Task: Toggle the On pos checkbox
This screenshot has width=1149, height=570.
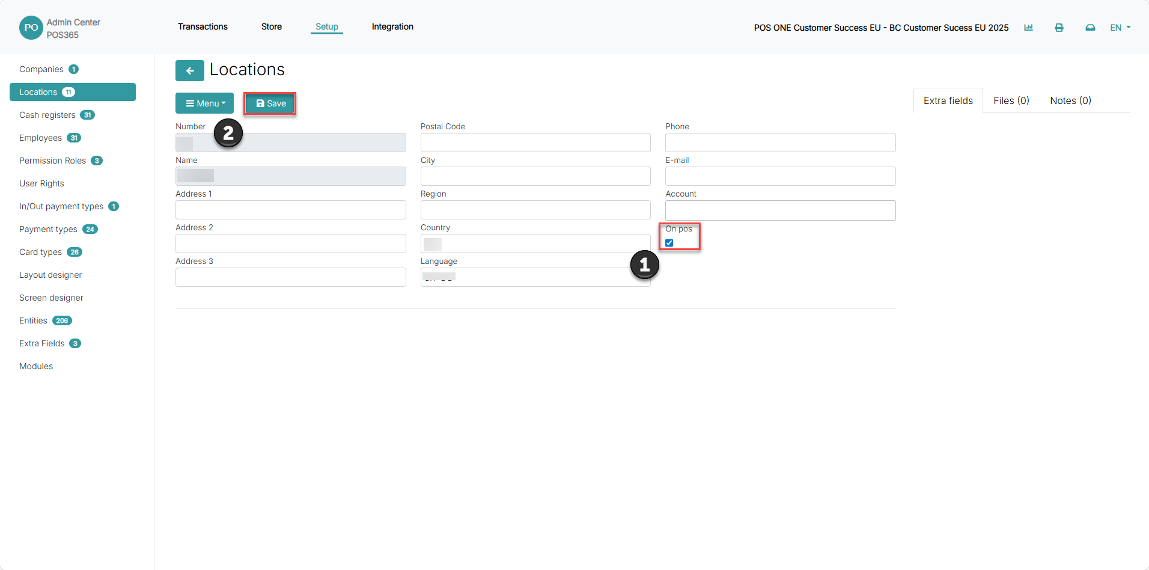Action: coord(669,243)
